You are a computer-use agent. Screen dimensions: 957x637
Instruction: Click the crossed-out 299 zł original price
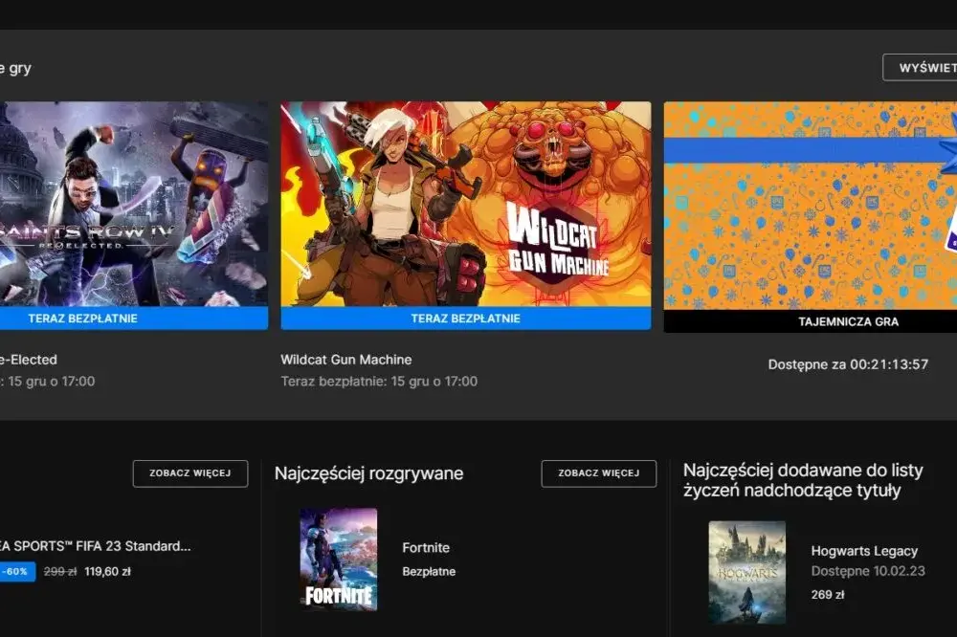point(59,572)
